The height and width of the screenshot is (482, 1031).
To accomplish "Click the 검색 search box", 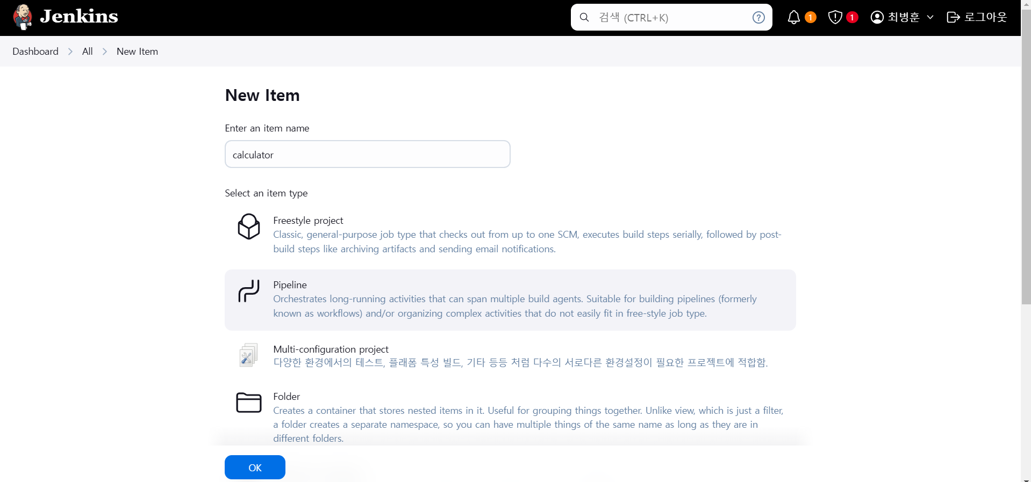I will coord(671,17).
